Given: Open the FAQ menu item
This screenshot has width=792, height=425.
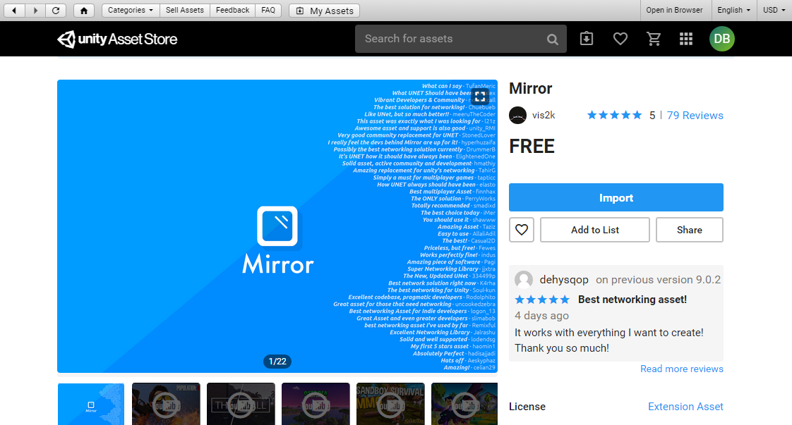Looking at the screenshot, I should coord(268,10).
